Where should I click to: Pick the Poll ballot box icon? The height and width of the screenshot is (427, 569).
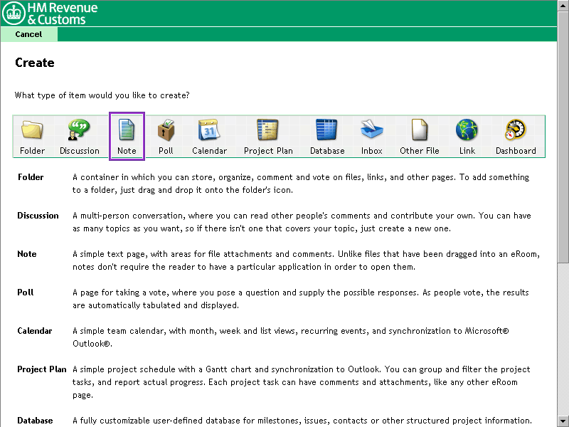(x=166, y=130)
